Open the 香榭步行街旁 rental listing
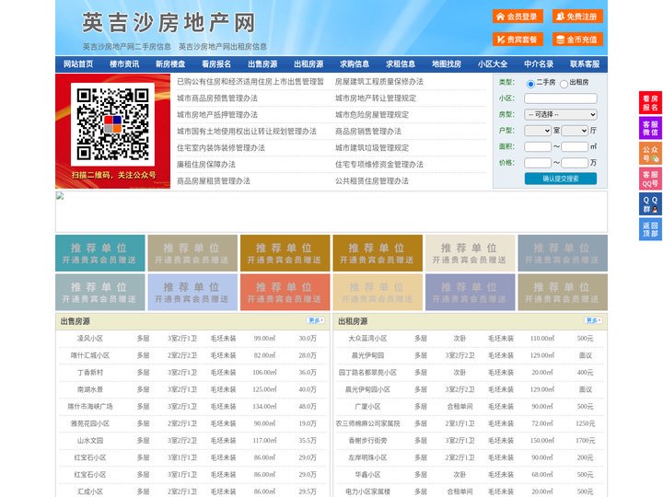Viewport: 663px width, 497px height. coord(367,440)
